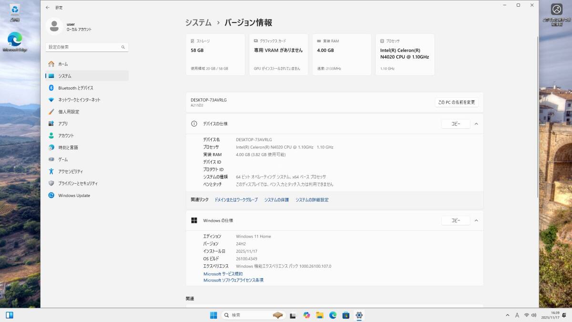This screenshot has width=572, height=322.
Task: Launch Microsoft Edge from desktop icon
Action: pyautogui.click(x=15, y=41)
